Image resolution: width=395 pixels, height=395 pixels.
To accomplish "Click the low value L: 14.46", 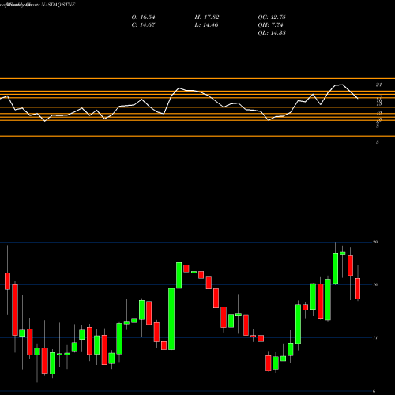I will [x=206, y=25].
